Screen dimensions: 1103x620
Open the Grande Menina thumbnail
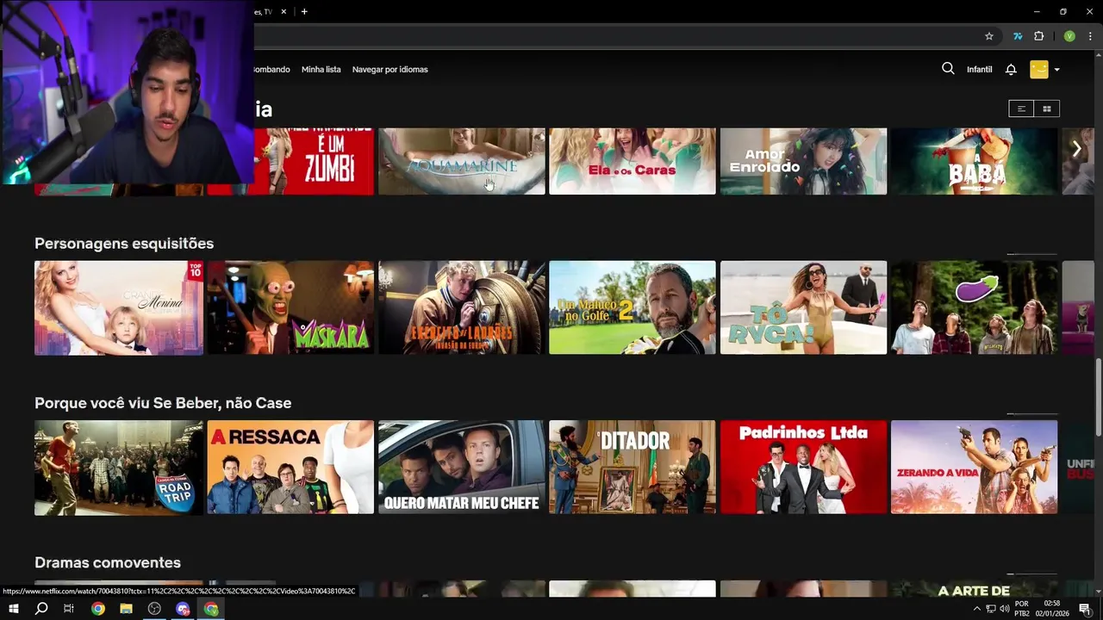coord(119,307)
